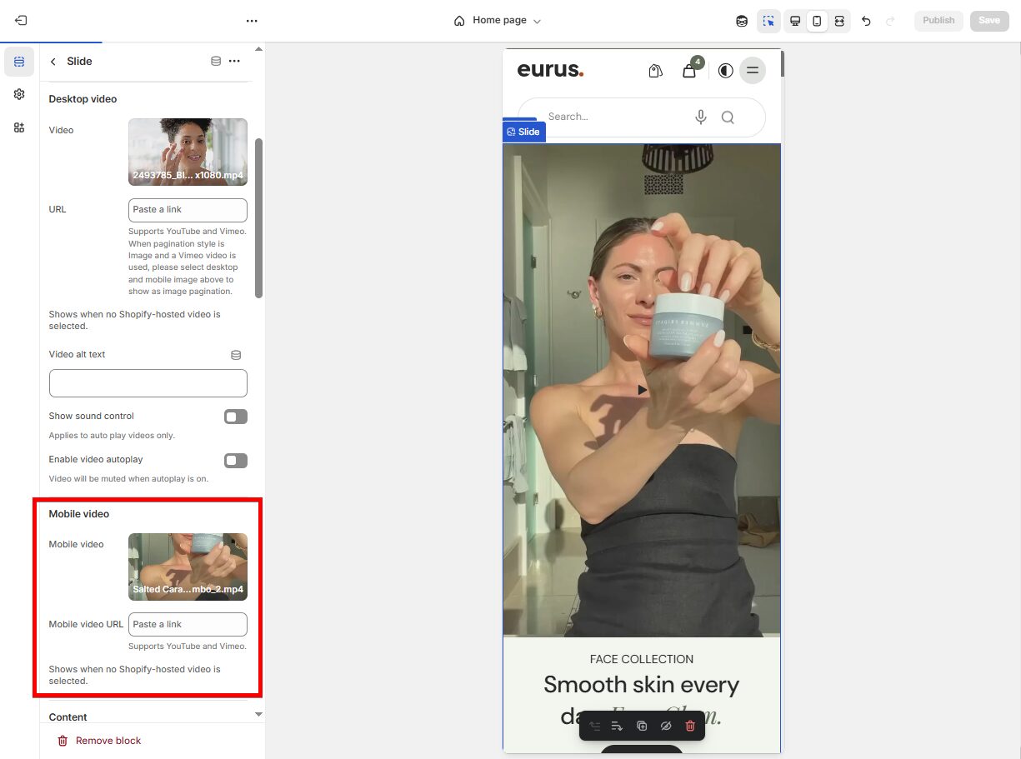The height and width of the screenshot is (759, 1021).
Task: Select the mobile video thumbnail
Action: 188,567
